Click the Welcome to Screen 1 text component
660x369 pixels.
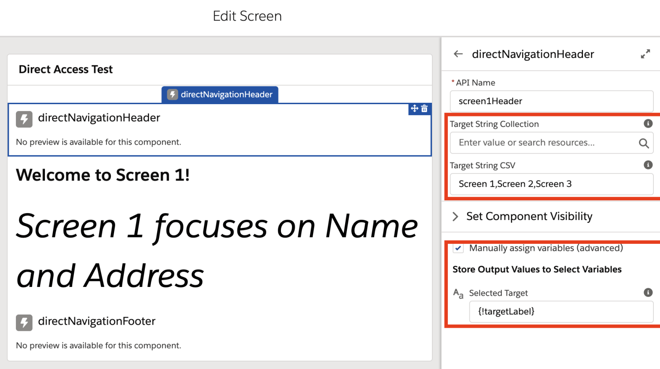click(102, 174)
